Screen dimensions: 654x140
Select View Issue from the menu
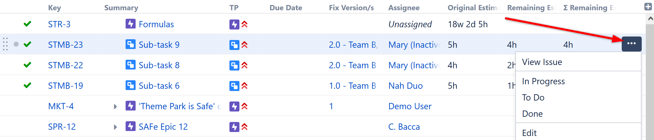[x=542, y=62]
